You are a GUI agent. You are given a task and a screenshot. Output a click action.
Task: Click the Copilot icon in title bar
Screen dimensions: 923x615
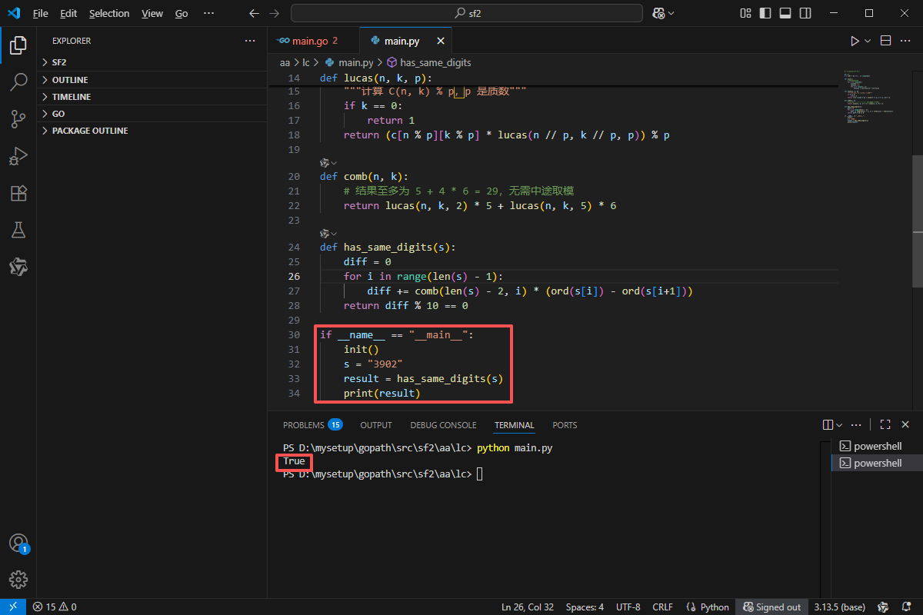pyautogui.click(x=658, y=13)
